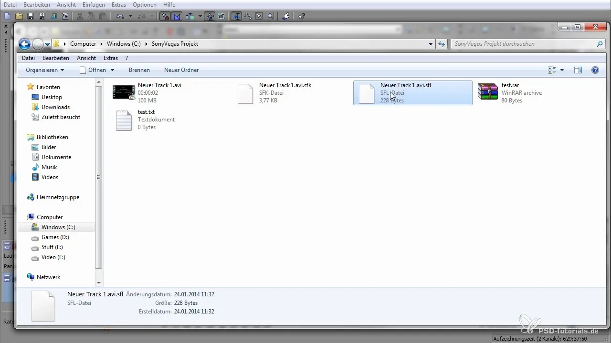Select Normal Edit tool in Vegas toolbar

(x=236, y=16)
